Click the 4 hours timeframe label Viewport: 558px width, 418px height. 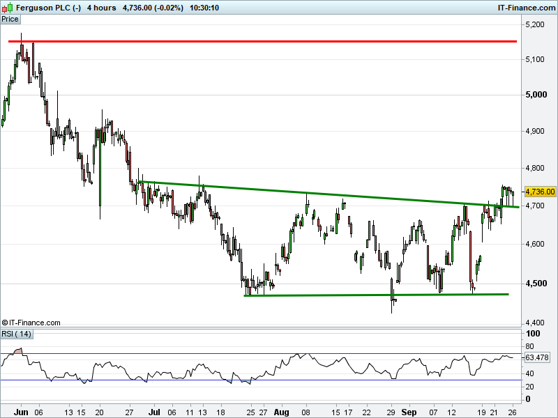[x=101, y=8]
